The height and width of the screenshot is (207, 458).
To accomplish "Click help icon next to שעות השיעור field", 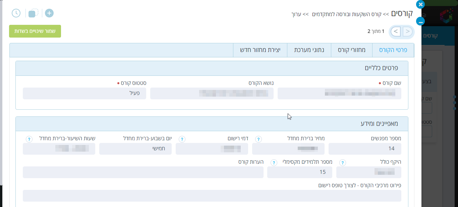I will [29, 139].
